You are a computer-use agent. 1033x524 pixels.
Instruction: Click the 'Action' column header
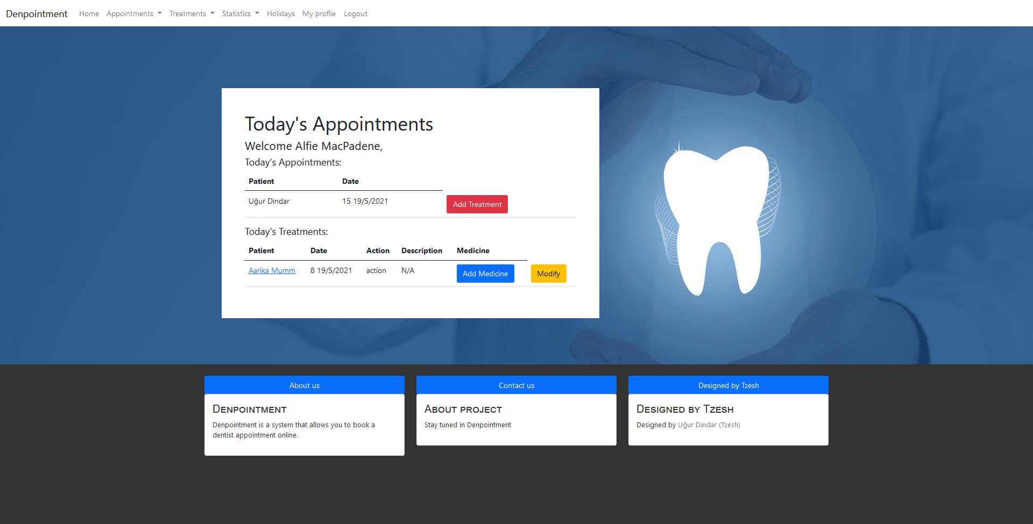click(378, 250)
